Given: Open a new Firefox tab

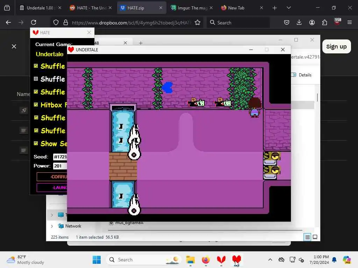Looking at the screenshot, I should [x=275, y=8].
